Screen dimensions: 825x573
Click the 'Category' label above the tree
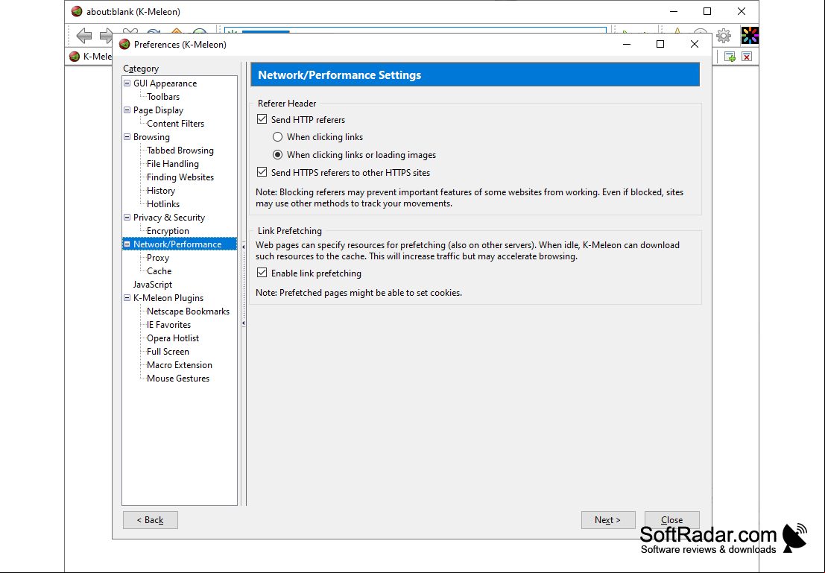(141, 69)
